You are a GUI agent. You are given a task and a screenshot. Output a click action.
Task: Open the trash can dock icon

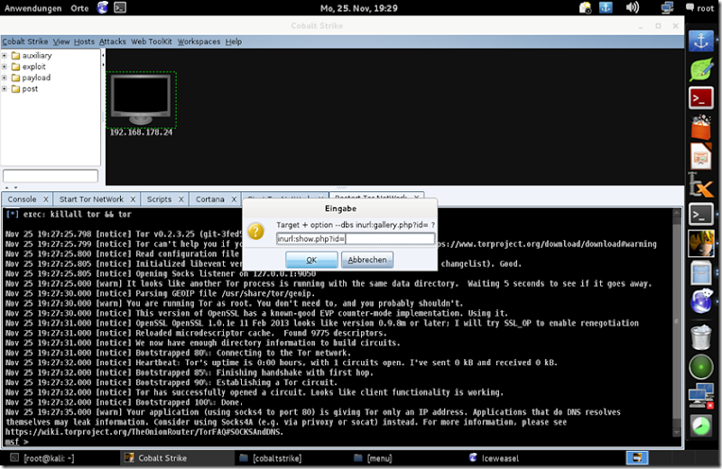click(701, 337)
